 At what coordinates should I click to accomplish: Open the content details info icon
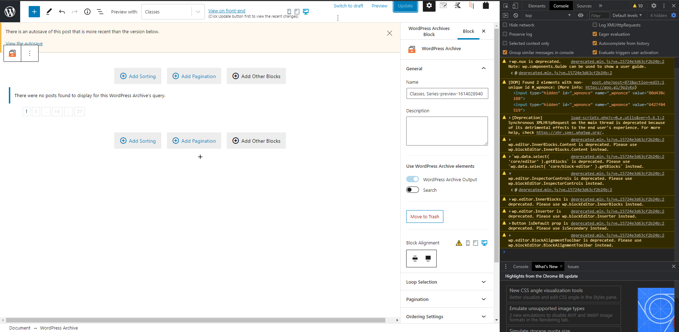87,12
